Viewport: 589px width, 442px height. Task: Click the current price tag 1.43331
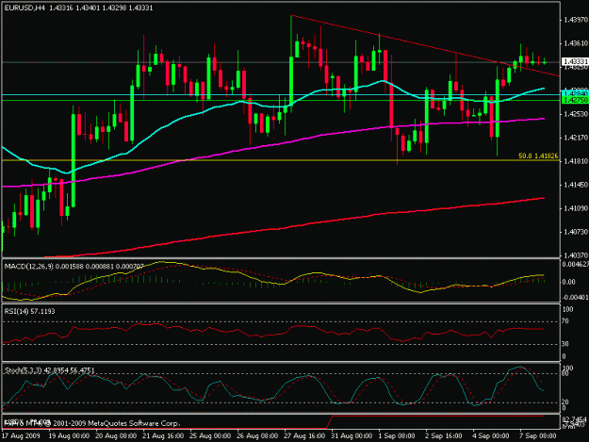(575, 61)
